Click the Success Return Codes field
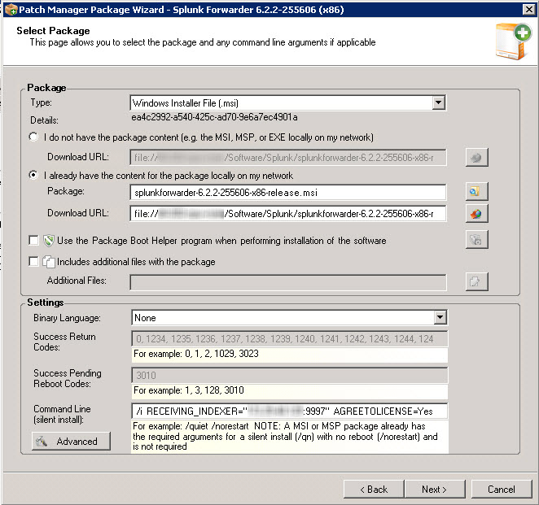Viewport: 539px width, 505px height. pyautogui.click(x=289, y=339)
